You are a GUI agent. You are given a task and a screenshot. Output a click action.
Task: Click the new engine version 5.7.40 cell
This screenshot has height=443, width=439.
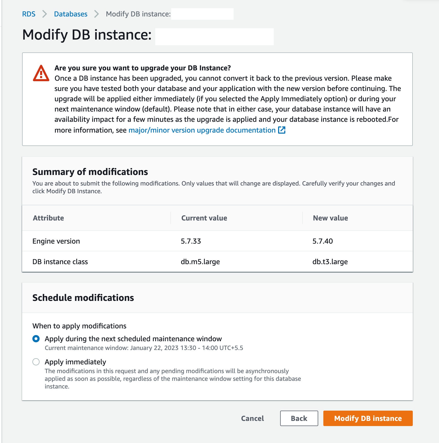pos(323,241)
